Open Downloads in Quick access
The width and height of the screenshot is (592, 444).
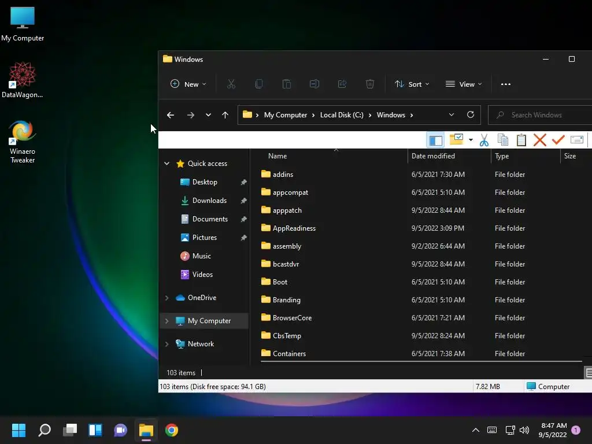point(209,201)
